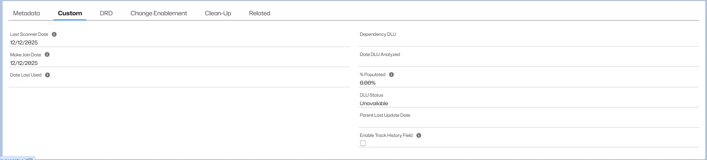Click the info icon next to Make Join Date
The width and height of the screenshot is (707, 160).
coord(47,54)
